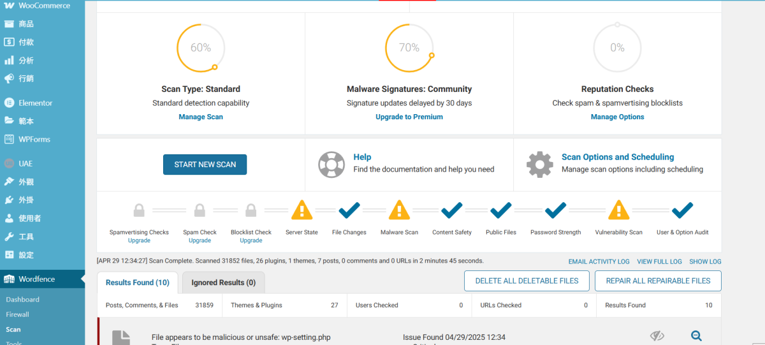This screenshot has height=345, width=765.
Task: Open the WPForms menu icon
Action: [9, 139]
